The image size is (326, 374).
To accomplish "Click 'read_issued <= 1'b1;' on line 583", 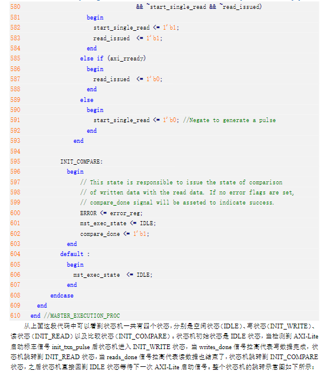I will point(128,38).
